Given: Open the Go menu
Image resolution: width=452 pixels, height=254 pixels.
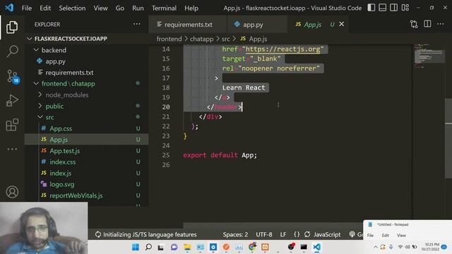Looking at the screenshot, I should [x=120, y=8].
